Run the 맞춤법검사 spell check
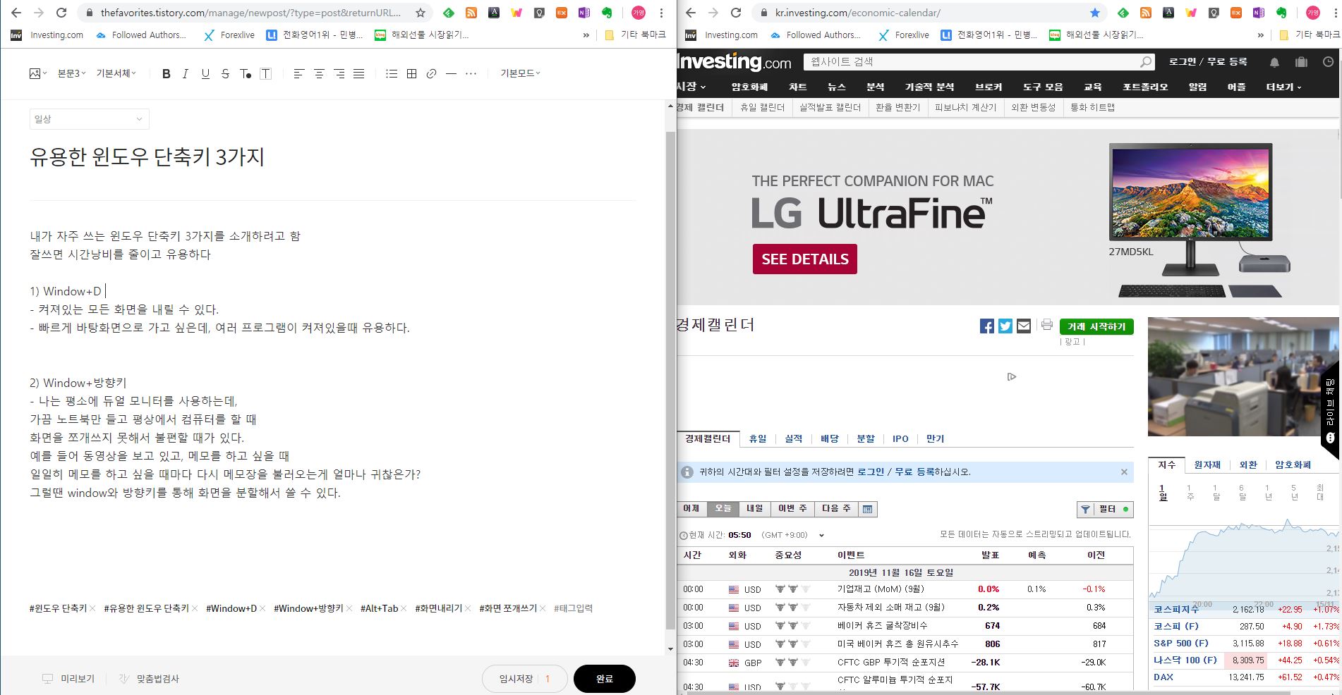 point(149,679)
